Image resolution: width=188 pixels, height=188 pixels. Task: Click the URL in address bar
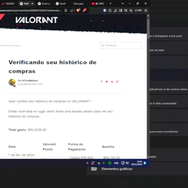point(31,10)
